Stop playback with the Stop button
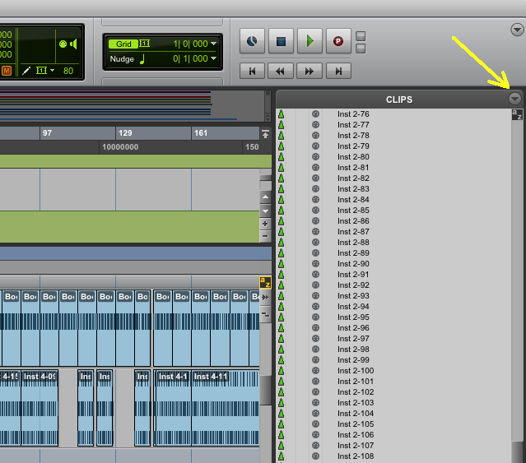 (x=282, y=41)
